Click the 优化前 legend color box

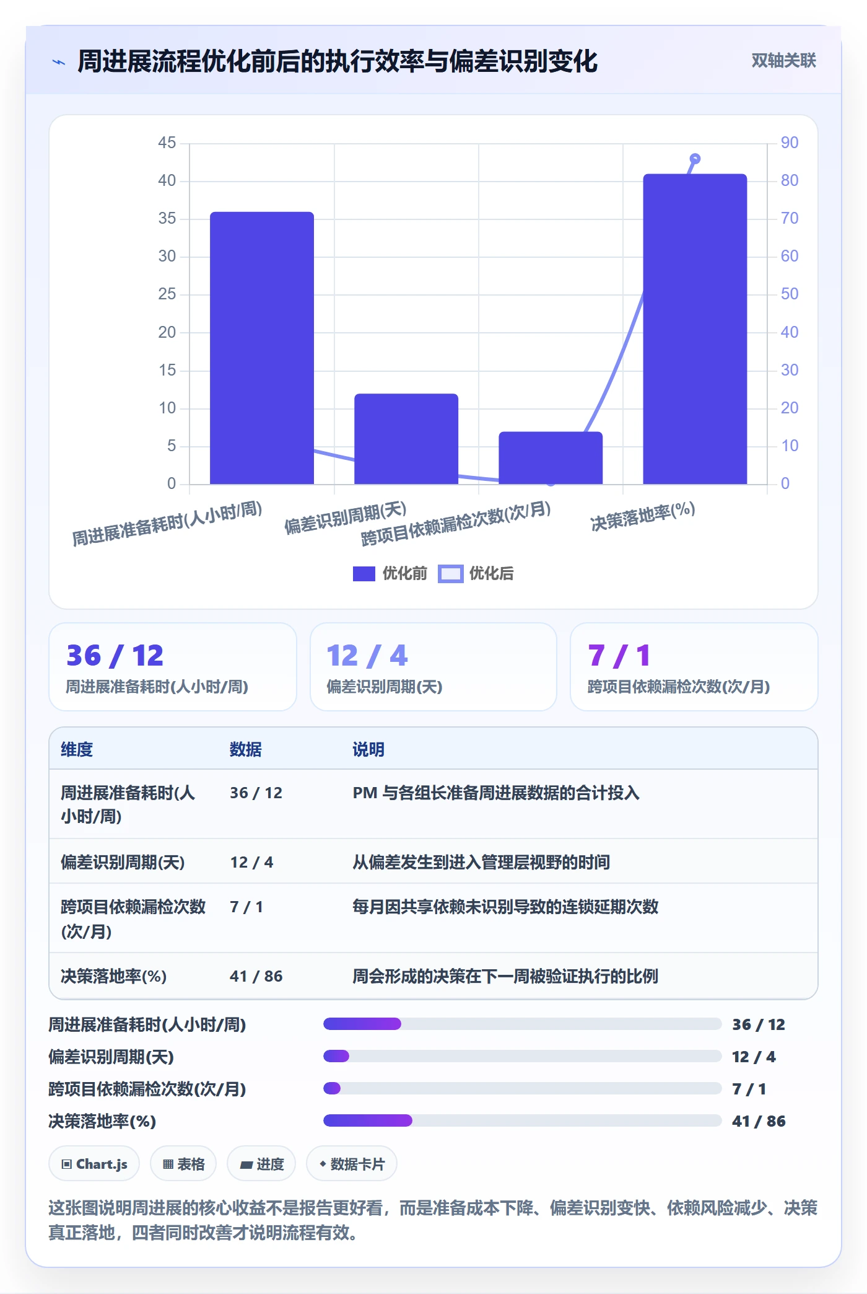click(x=364, y=574)
